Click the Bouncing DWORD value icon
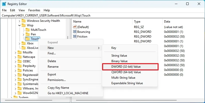The width and height of the screenshot is (205, 103). 75,32
